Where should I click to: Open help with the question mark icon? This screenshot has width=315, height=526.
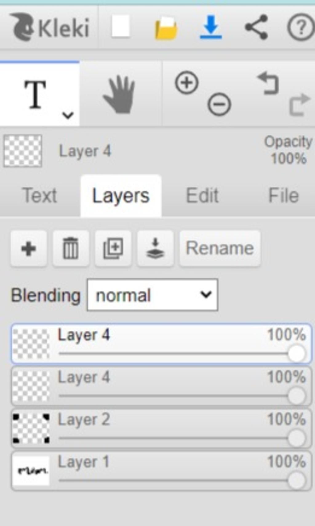coord(301,28)
